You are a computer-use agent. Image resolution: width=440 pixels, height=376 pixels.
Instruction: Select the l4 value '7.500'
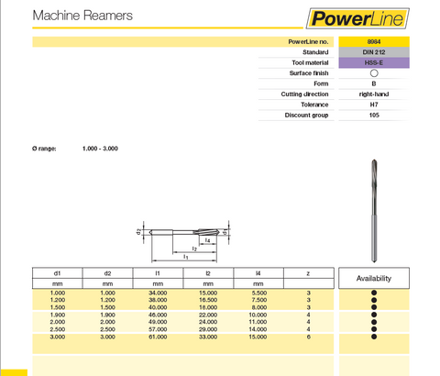(259, 300)
